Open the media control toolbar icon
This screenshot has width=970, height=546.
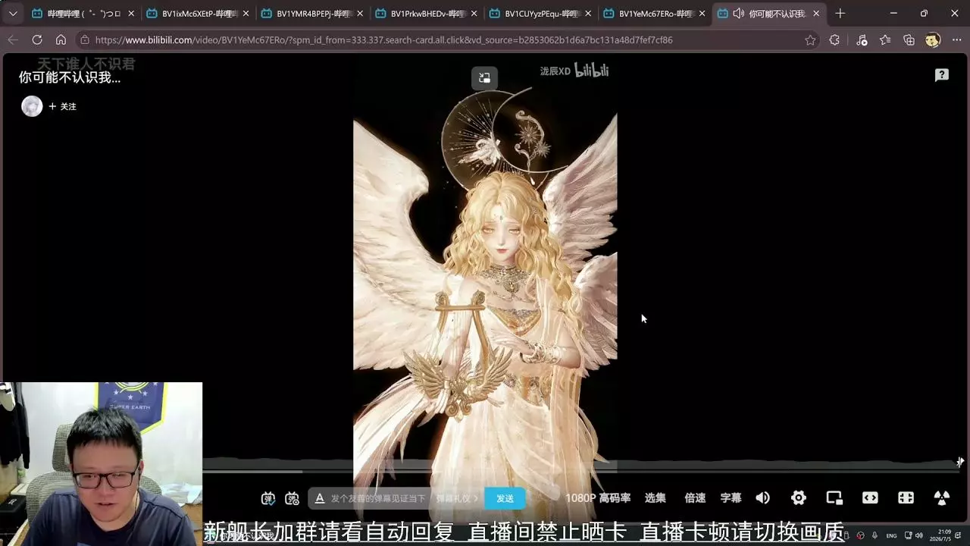(x=862, y=40)
